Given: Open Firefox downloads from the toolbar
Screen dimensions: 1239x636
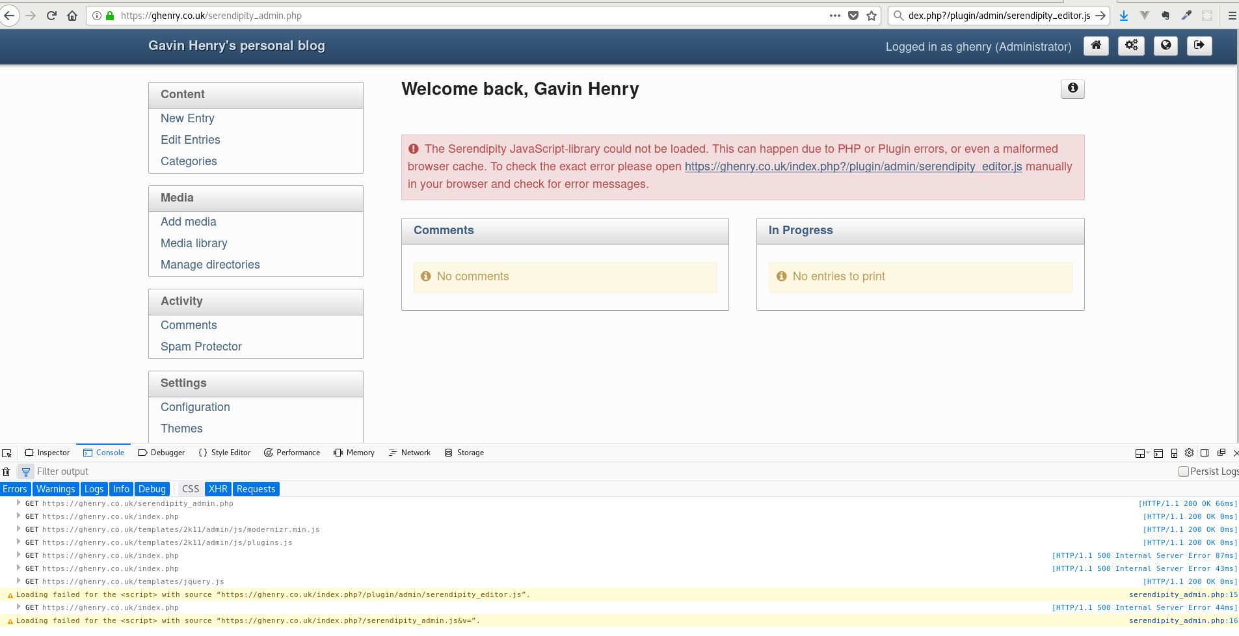Looking at the screenshot, I should [x=1123, y=15].
